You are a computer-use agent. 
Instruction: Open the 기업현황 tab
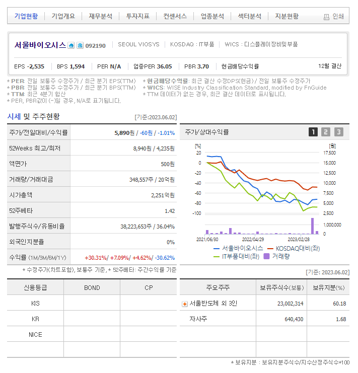(26, 16)
